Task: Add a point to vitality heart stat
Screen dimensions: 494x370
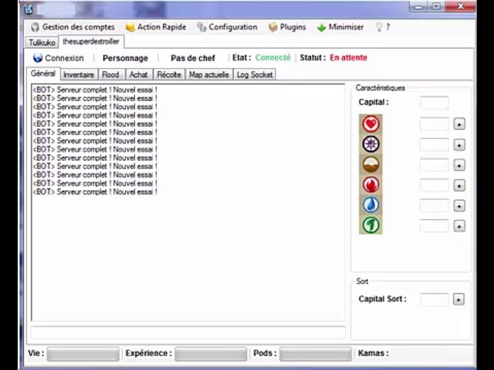Action: [x=459, y=124]
